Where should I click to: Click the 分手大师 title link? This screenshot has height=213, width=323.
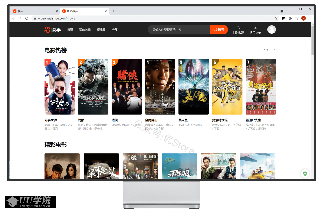[51, 120]
